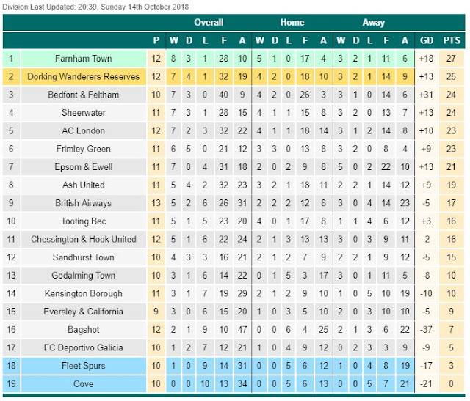Open Farnham Town team link
The width and height of the screenshot is (470, 401).
pos(84,58)
